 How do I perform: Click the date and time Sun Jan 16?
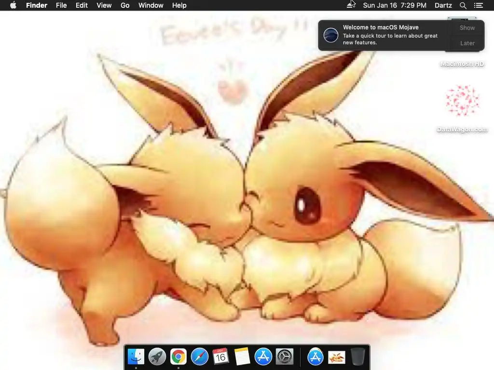pos(395,5)
